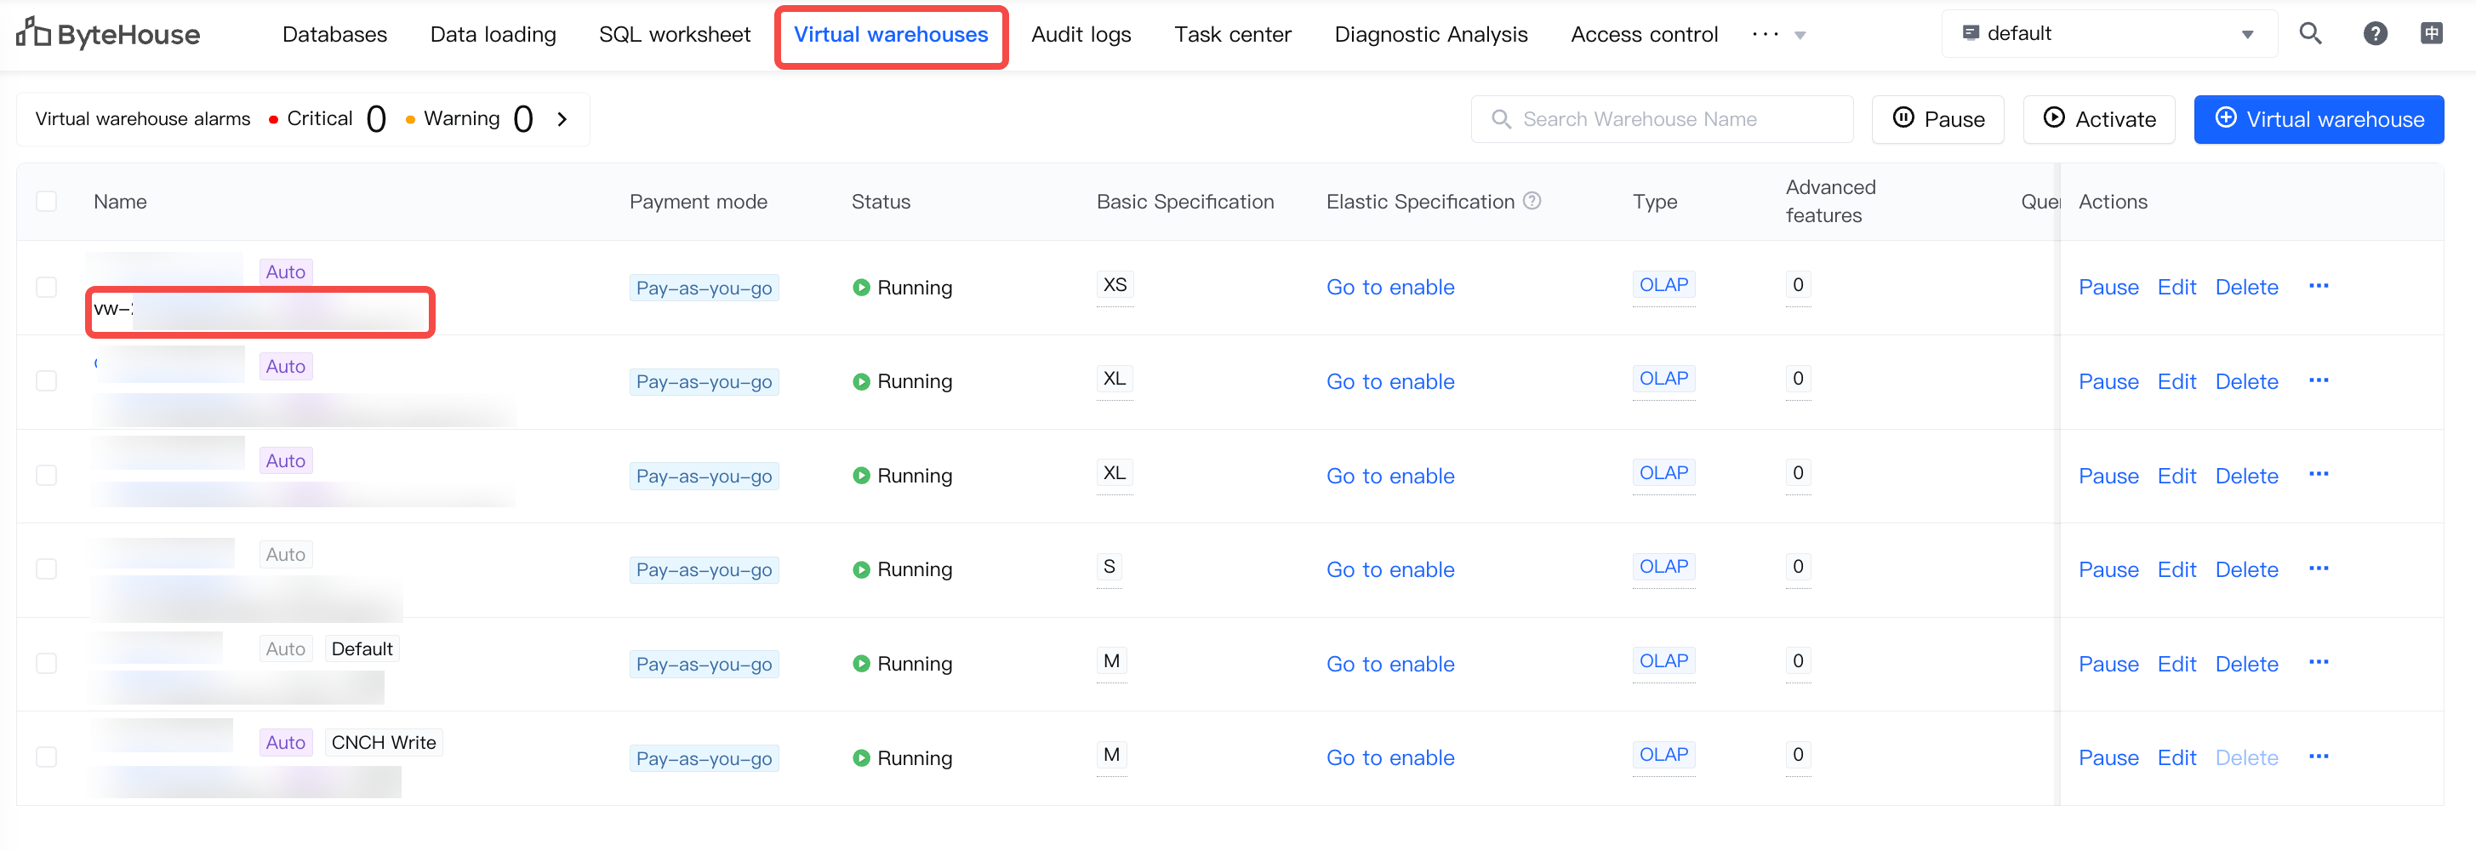Toggle the select-all checkbox in table header

pyautogui.click(x=46, y=202)
